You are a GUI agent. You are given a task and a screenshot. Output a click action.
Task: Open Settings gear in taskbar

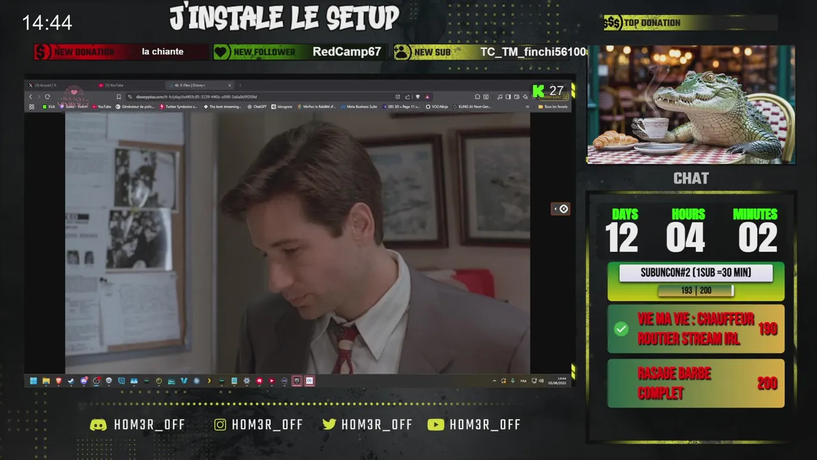pos(246,381)
